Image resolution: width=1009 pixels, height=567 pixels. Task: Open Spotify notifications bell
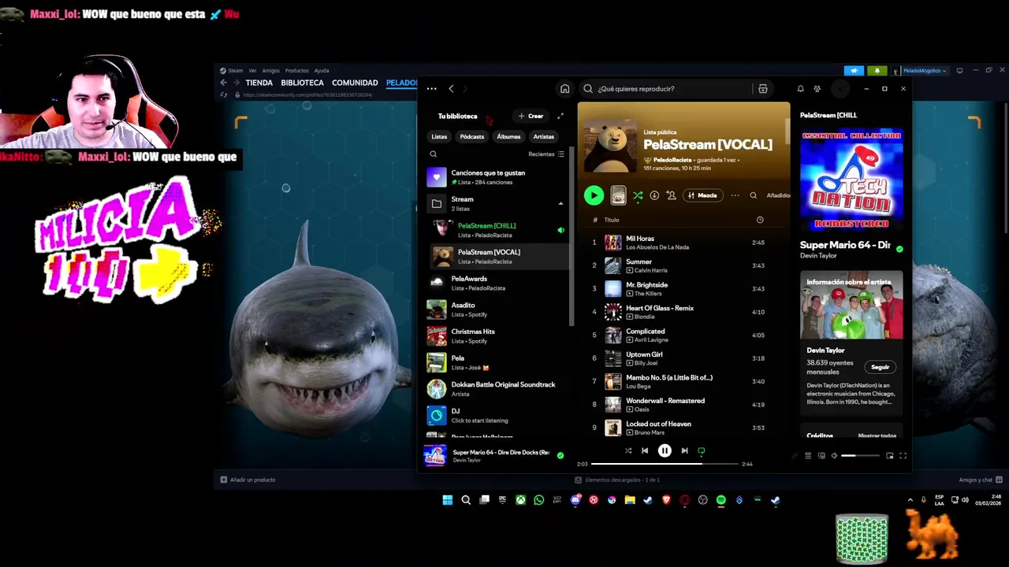tap(800, 89)
